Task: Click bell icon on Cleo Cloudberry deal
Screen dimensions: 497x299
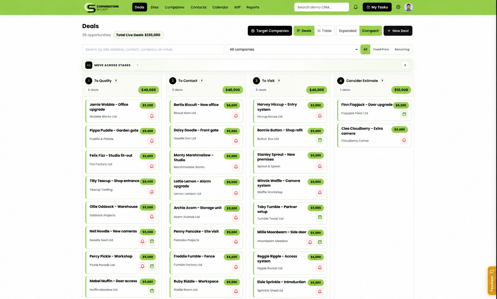Action: tap(404, 140)
